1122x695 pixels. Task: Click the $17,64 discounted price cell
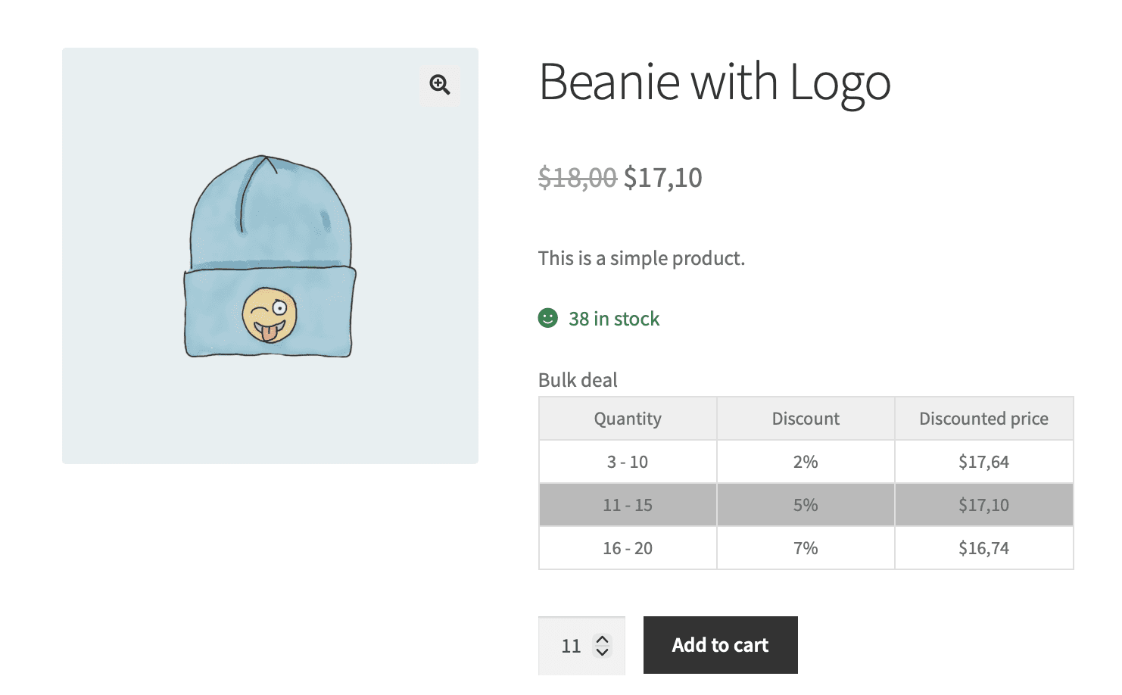click(983, 462)
